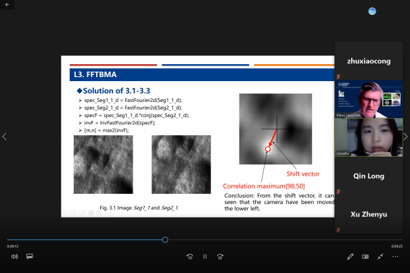The width and height of the screenshot is (410, 273).
Task: Go to next item using right chevron
Action: (405, 136)
